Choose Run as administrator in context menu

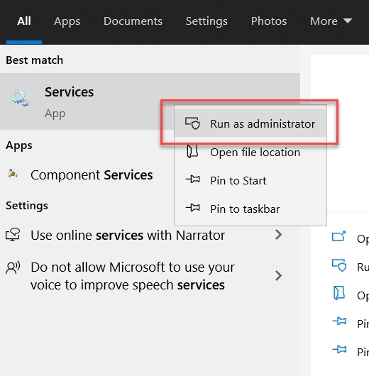tap(250, 123)
